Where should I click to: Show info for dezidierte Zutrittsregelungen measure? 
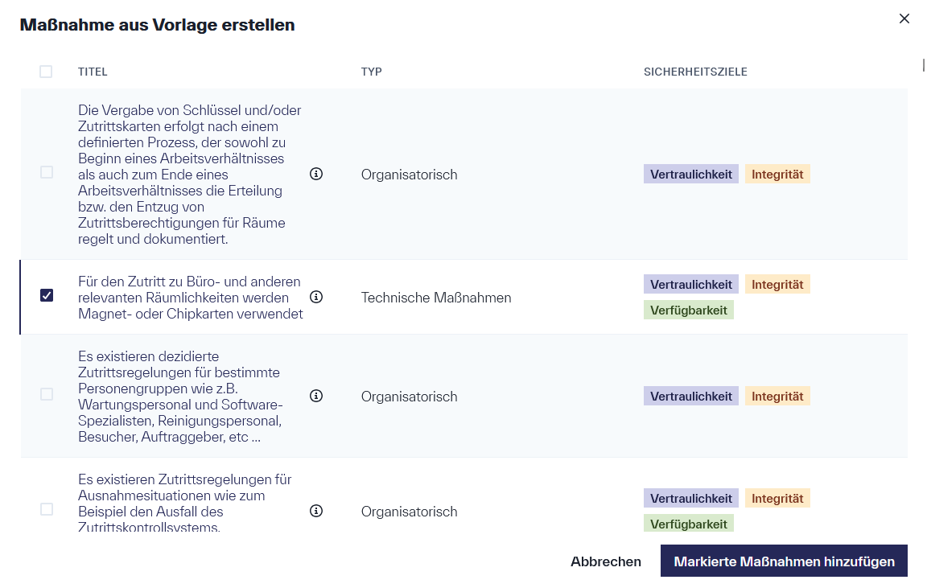click(x=316, y=396)
